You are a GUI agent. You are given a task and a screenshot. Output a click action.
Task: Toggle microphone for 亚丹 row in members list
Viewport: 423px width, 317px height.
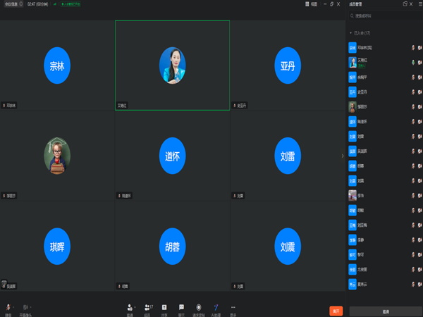point(413,92)
